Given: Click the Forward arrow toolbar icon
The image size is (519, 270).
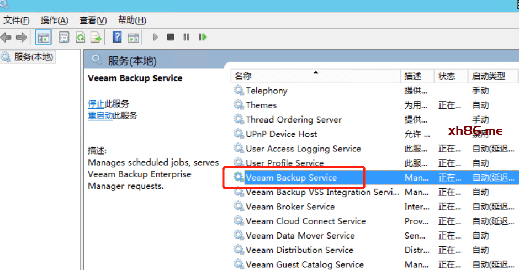Looking at the screenshot, I should coord(22,37).
